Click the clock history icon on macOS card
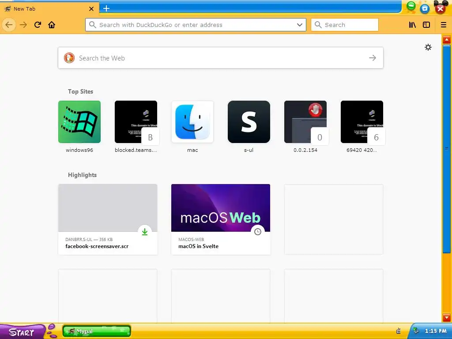The height and width of the screenshot is (339, 452). (x=258, y=231)
